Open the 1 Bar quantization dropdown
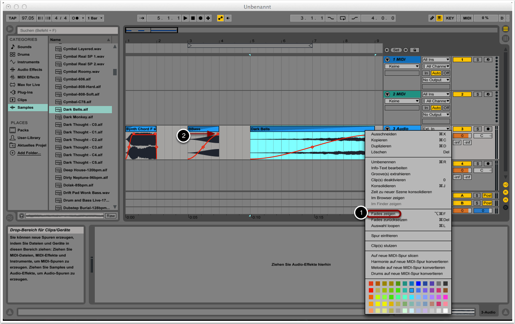Image resolution: width=515 pixels, height=324 pixels. (96, 18)
